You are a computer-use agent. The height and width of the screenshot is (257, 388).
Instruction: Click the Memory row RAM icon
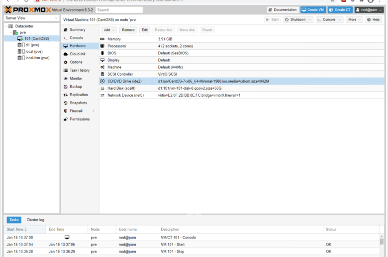(102, 39)
